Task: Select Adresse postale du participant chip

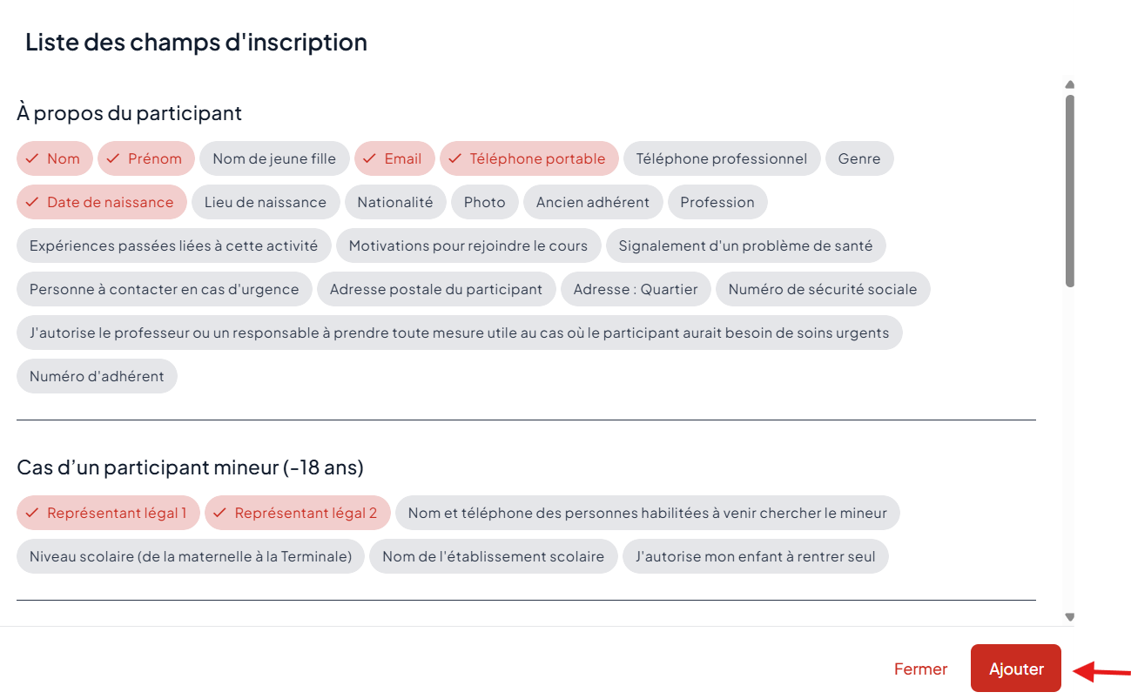Action: [435, 289]
